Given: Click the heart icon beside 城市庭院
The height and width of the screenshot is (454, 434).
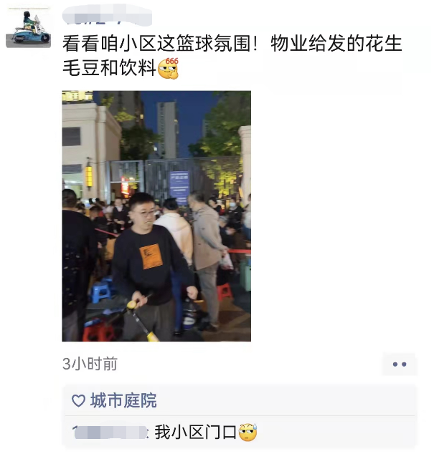Looking at the screenshot, I should tap(78, 401).
